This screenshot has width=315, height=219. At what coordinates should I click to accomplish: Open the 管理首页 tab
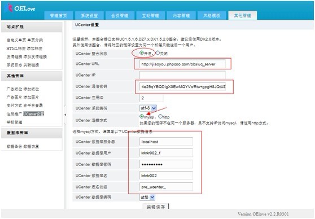coord(59,16)
